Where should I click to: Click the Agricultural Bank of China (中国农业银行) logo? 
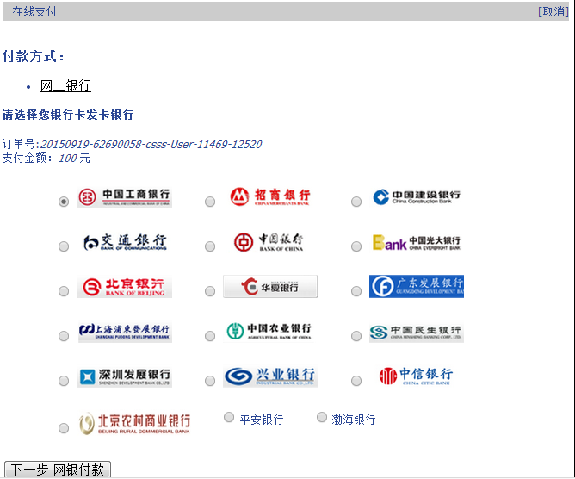click(x=270, y=332)
